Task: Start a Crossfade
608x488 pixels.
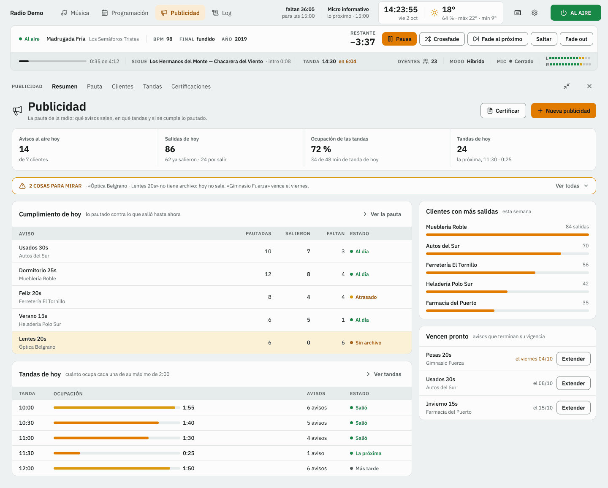Action: coord(442,39)
